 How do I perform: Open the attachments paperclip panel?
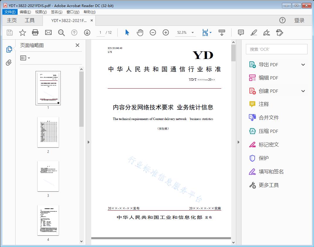(9, 62)
